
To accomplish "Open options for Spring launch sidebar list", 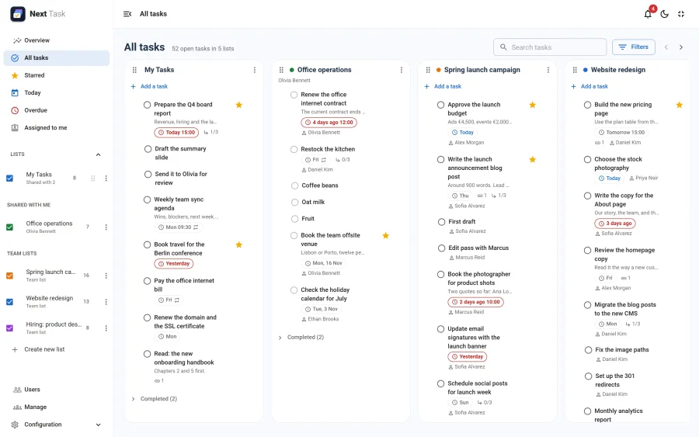I will (106, 276).
